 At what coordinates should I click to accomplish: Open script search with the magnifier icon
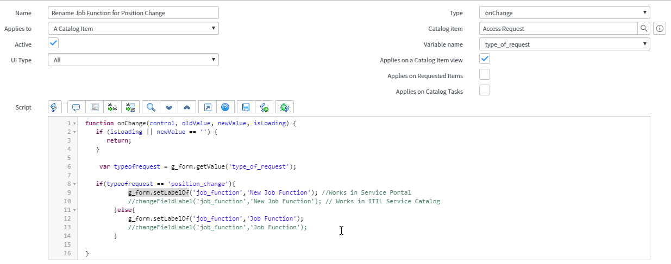151,107
